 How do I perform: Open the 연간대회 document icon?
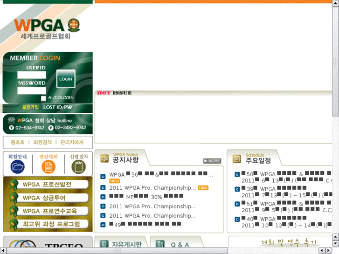coord(48,167)
